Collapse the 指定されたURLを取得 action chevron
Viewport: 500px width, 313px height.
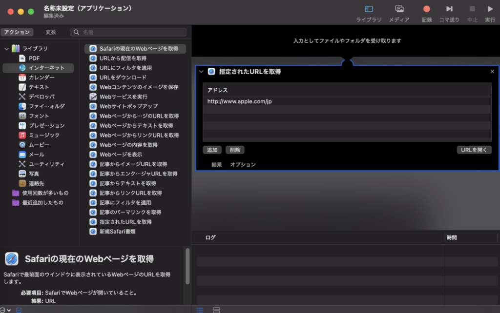tap(201, 72)
